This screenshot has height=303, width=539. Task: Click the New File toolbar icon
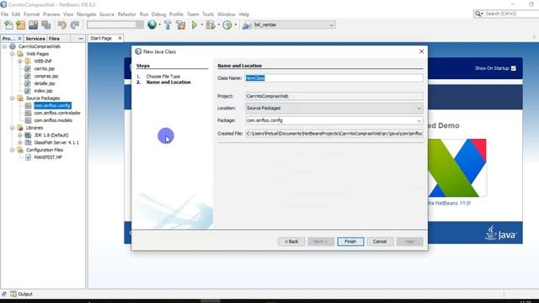(8, 24)
